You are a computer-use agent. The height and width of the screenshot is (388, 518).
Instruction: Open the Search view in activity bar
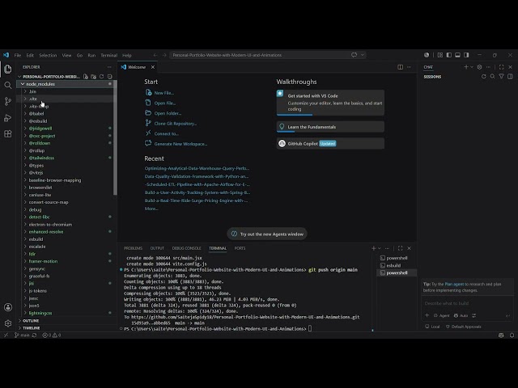click(8, 86)
